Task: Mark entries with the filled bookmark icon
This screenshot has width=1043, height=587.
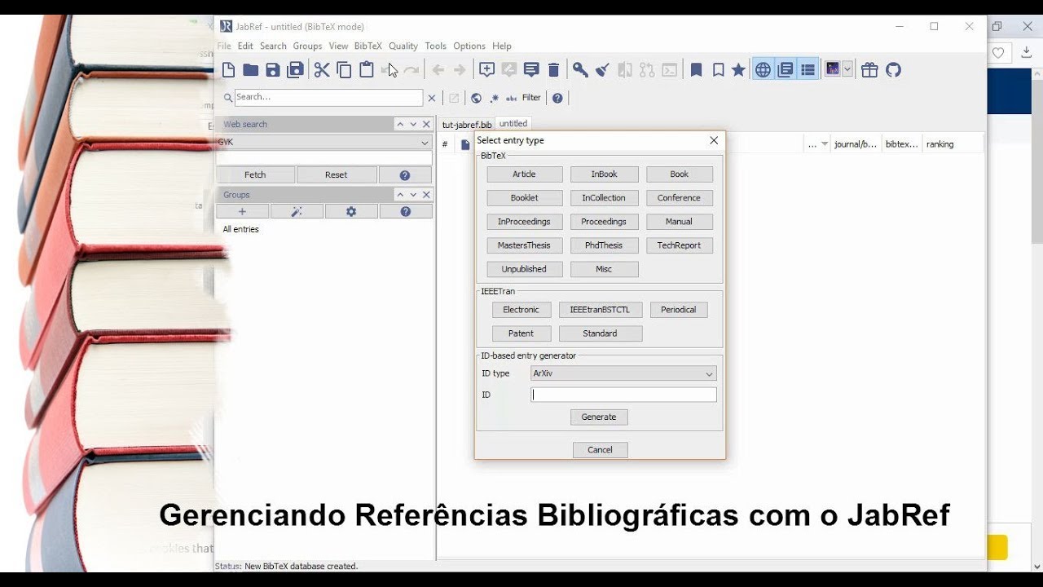Action: click(x=696, y=70)
